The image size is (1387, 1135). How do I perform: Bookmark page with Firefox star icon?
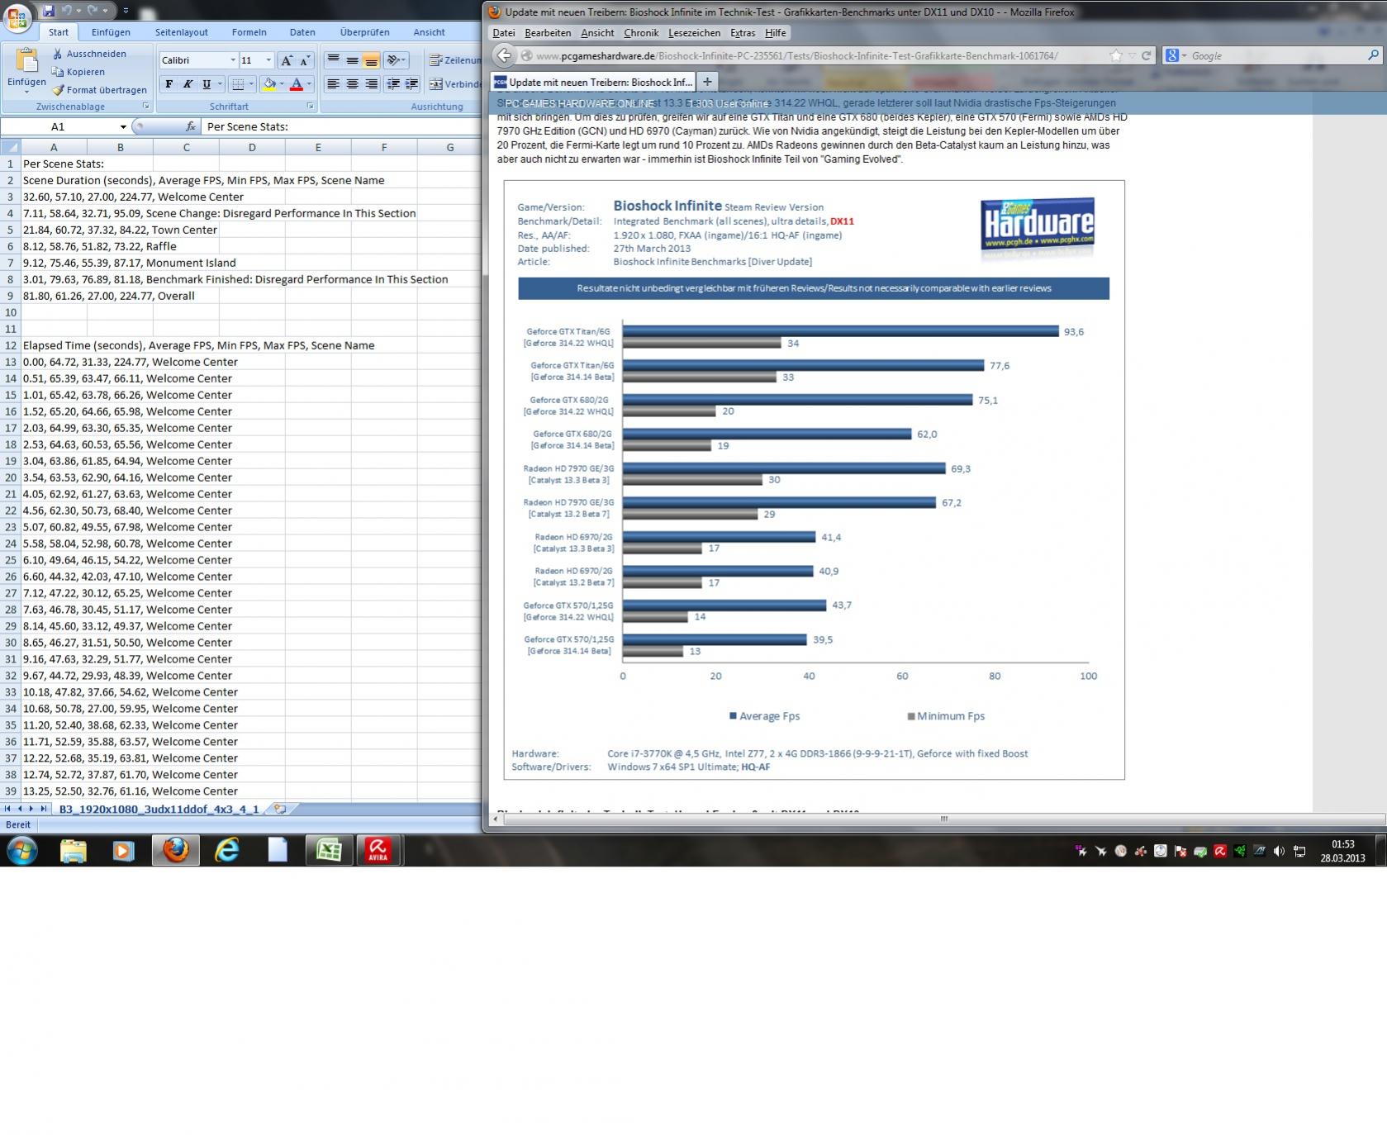click(1116, 55)
